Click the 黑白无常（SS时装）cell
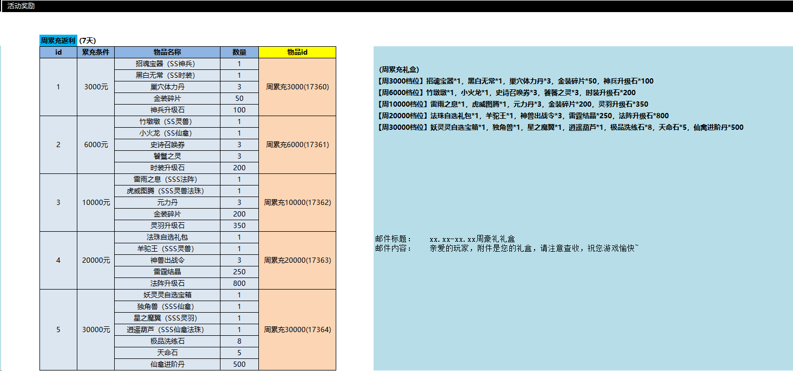The image size is (793, 371). [167, 75]
